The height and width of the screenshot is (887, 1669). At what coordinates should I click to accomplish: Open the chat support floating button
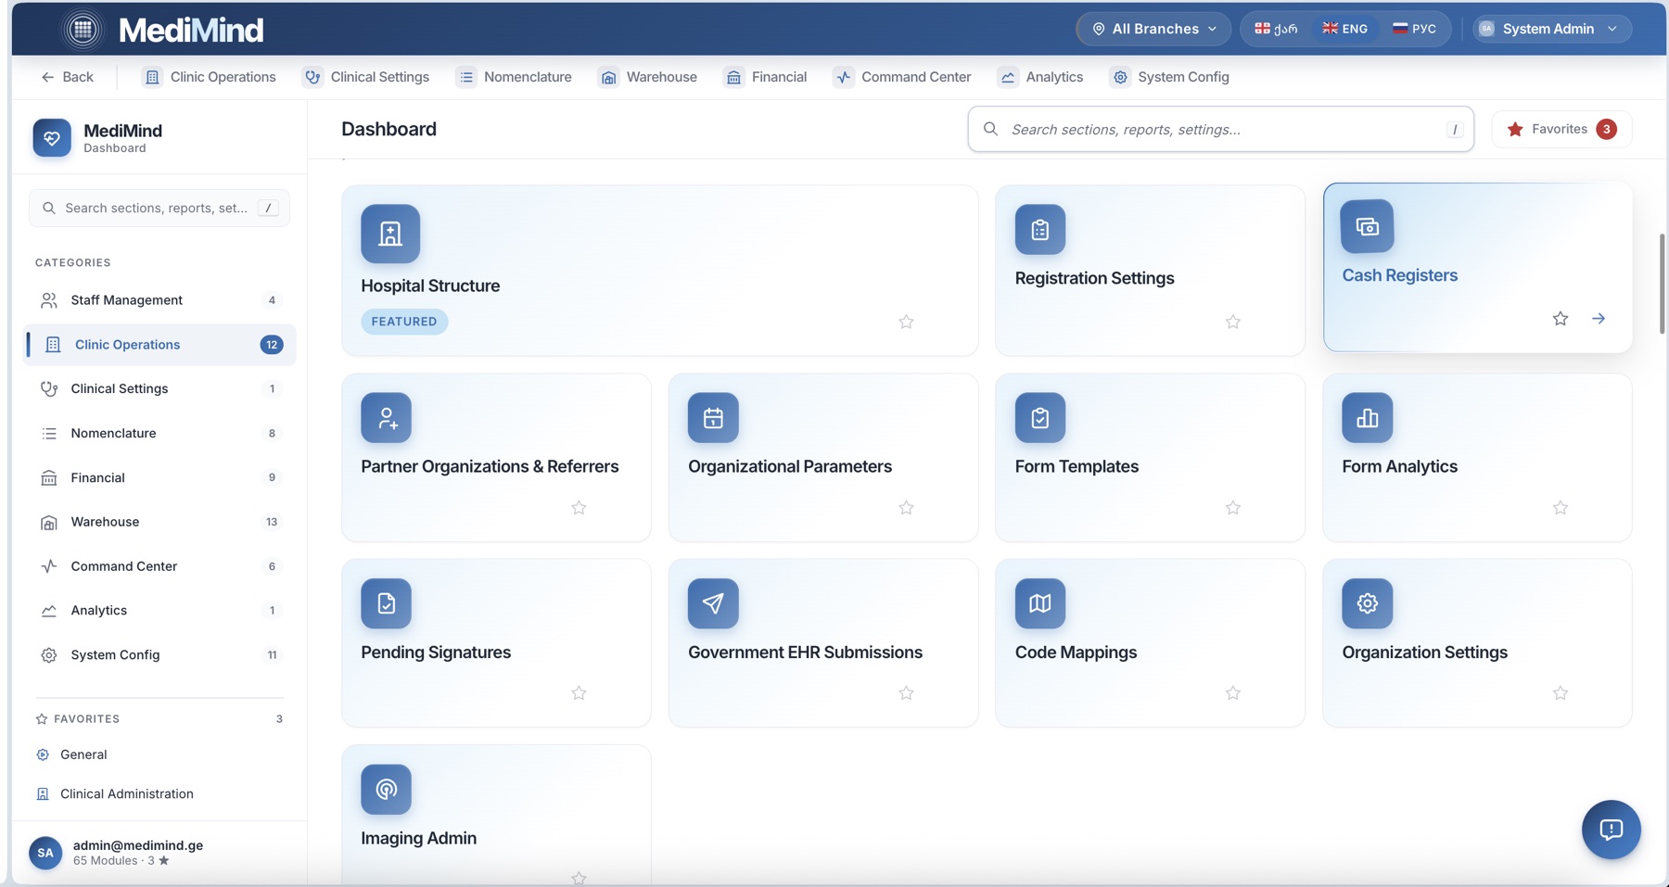click(1612, 829)
